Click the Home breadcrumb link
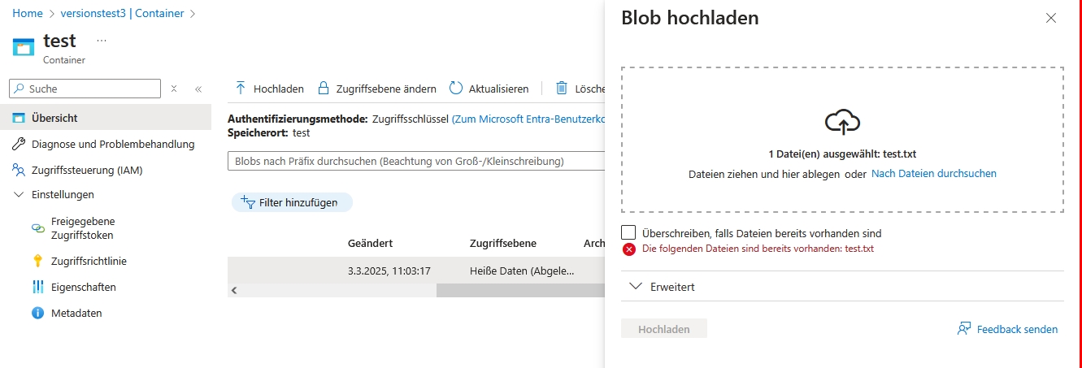1082x368 pixels. click(x=28, y=14)
